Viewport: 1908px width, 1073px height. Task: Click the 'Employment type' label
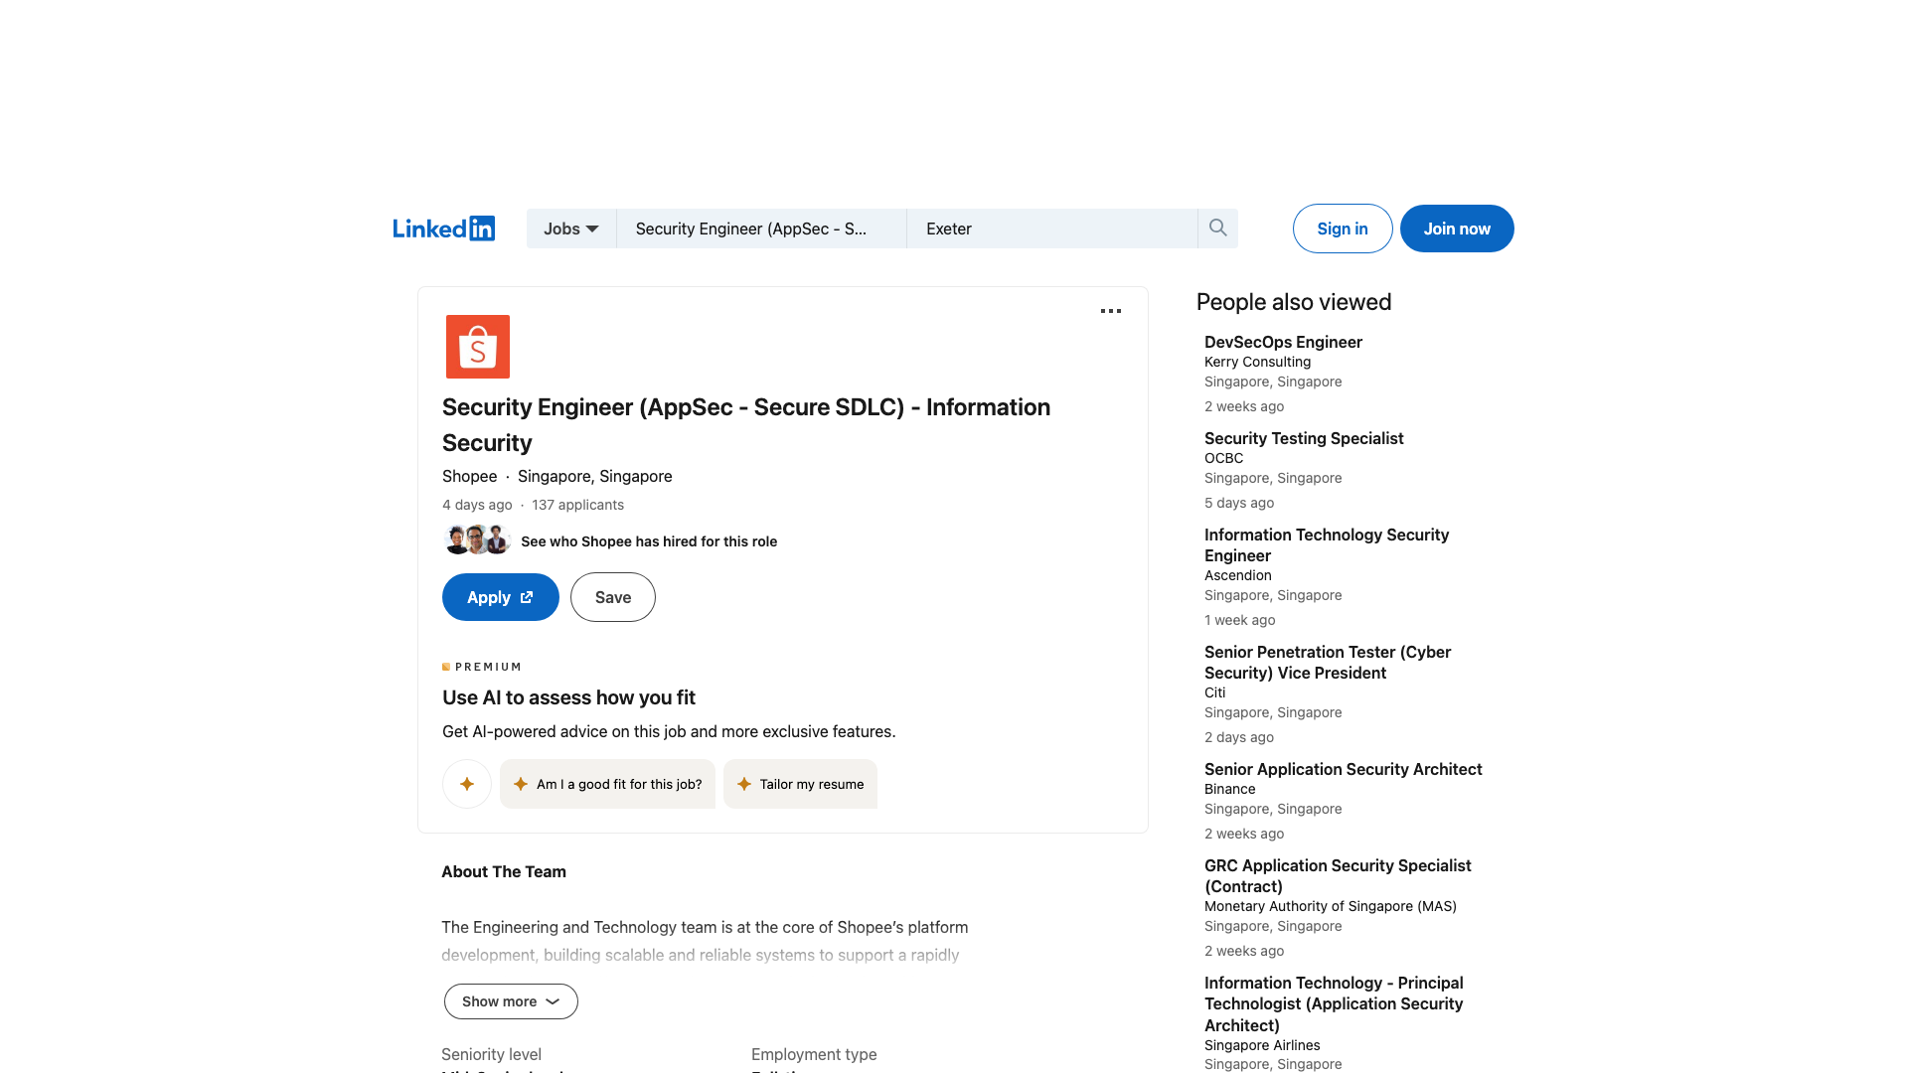pos(814,1054)
